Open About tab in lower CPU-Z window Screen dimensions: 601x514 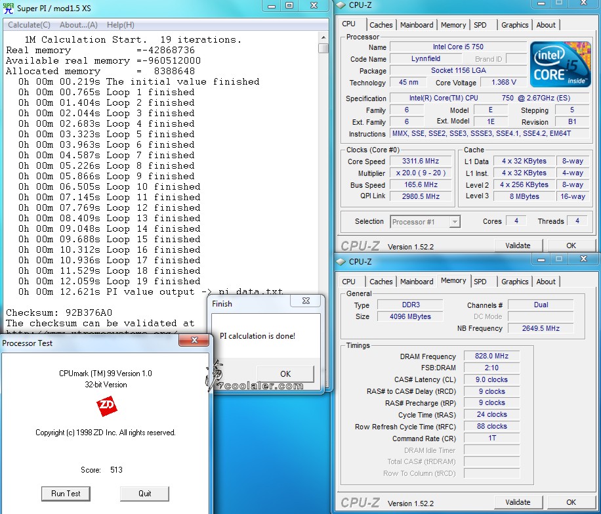pyautogui.click(x=546, y=282)
